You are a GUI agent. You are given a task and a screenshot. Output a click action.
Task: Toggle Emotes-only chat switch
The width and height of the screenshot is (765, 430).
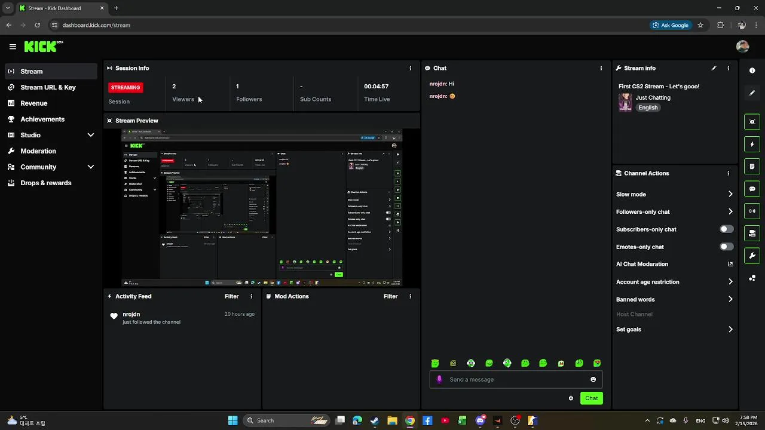click(726, 247)
